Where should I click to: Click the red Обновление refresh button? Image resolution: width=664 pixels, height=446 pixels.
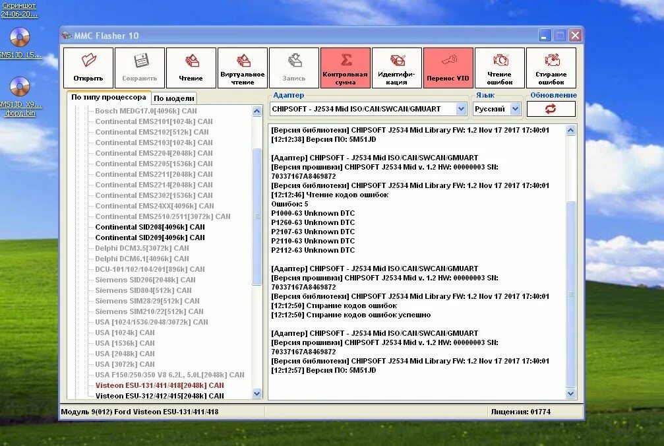[551, 109]
